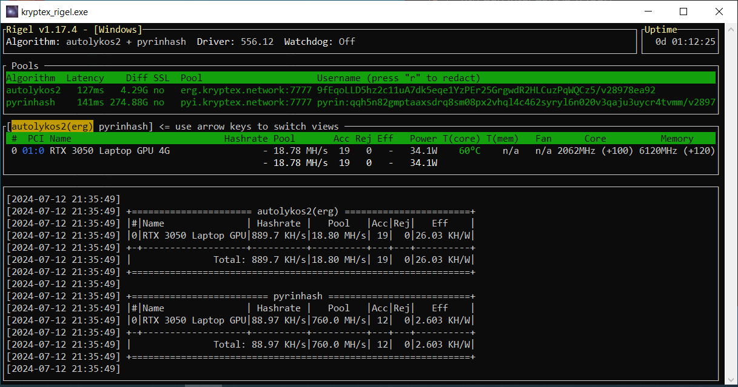Click the 'T(core)' column header
Image resolution: width=738 pixels, height=387 pixels.
[461, 138]
